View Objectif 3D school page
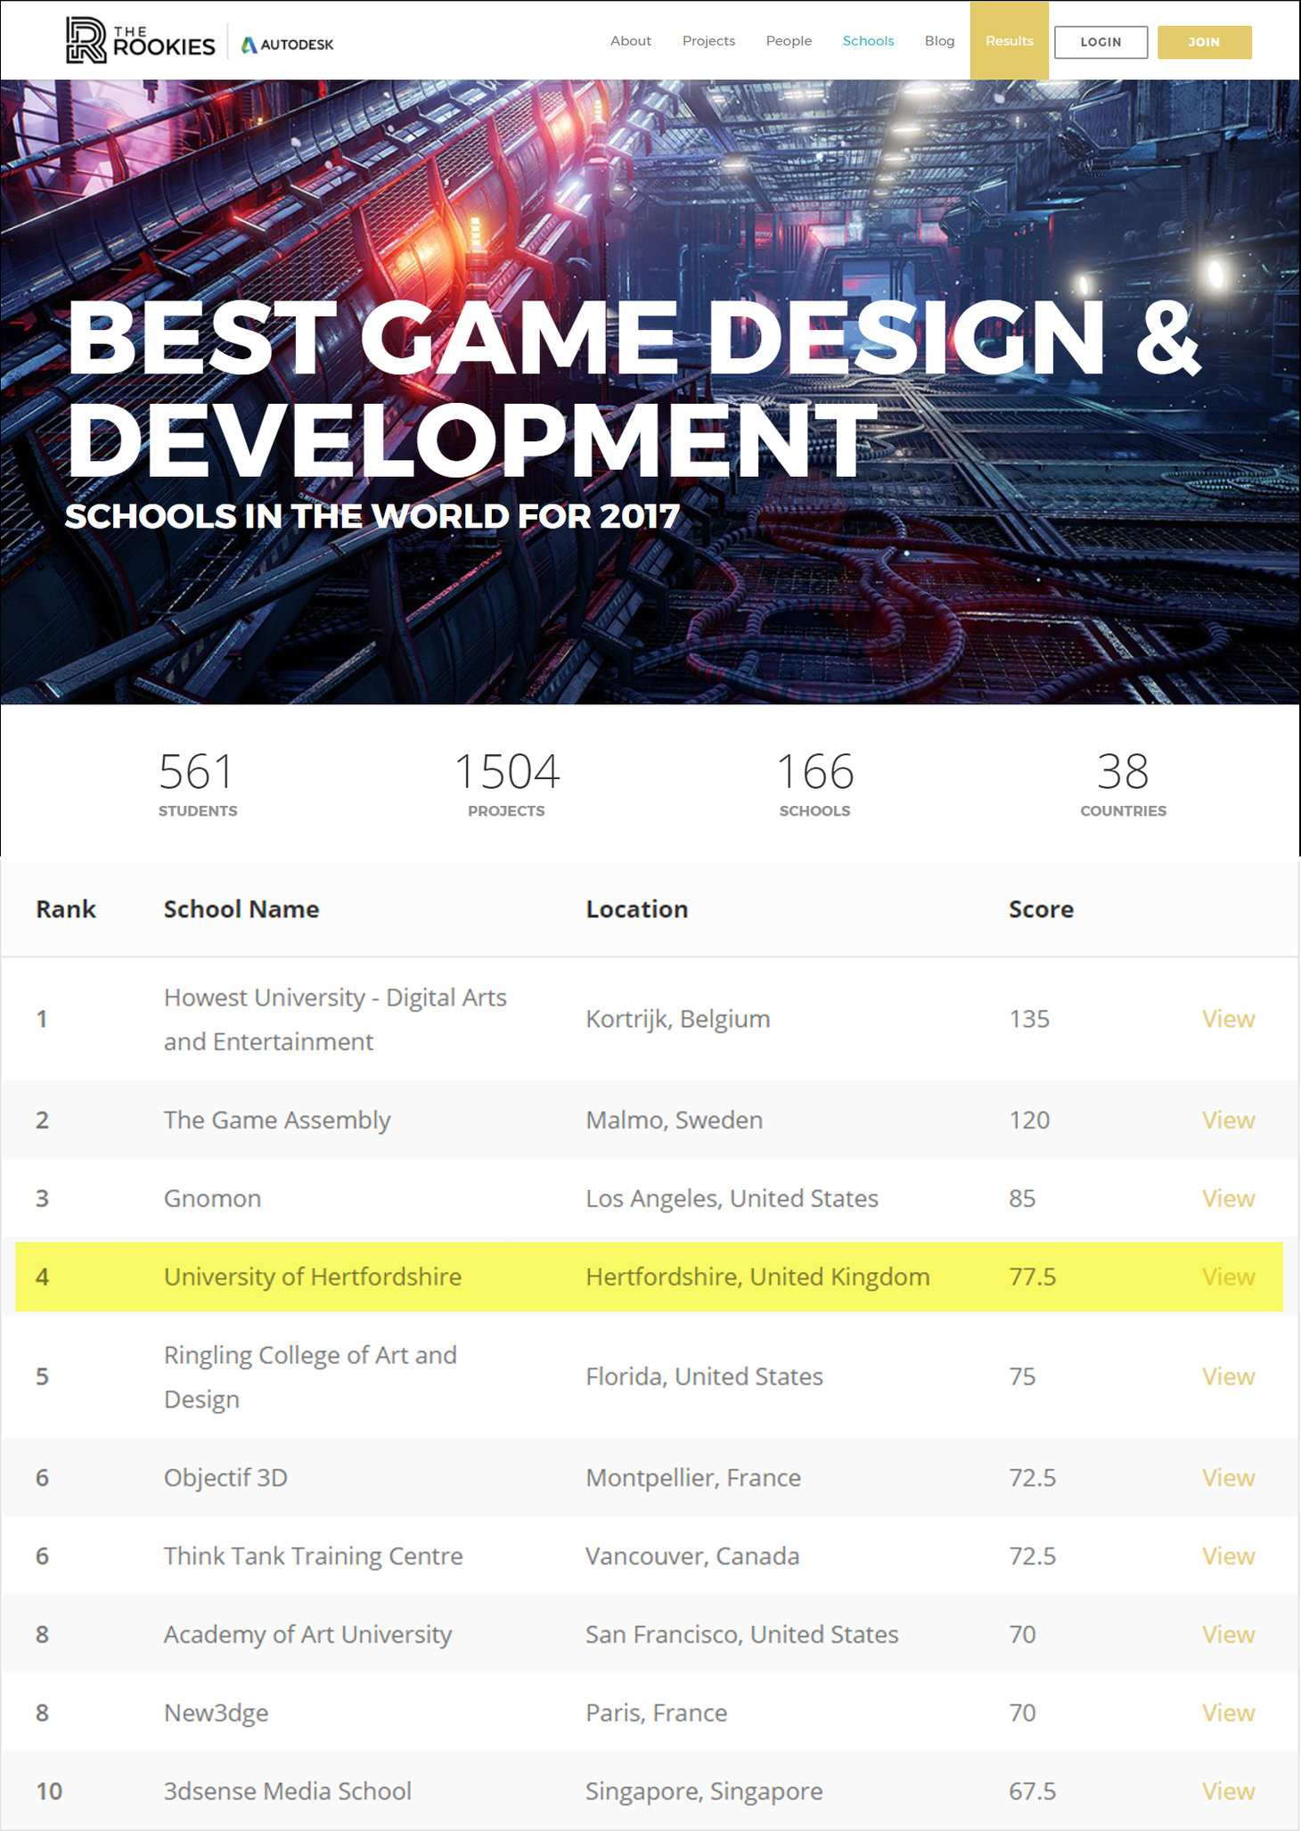This screenshot has width=1301, height=1831. (1228, 1477)
